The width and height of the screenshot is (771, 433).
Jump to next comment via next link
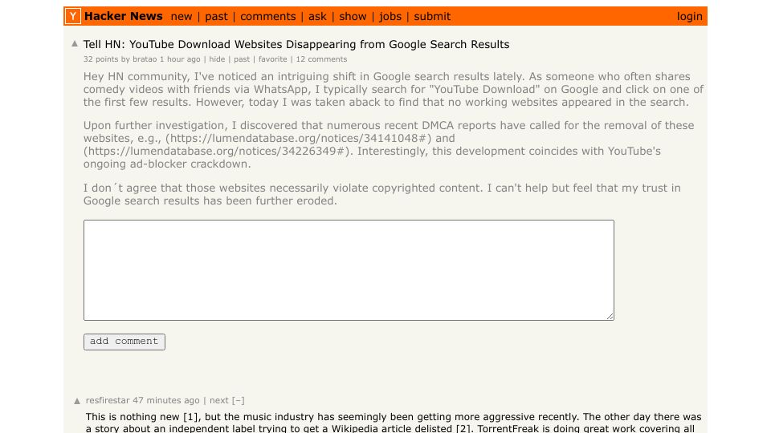(218, 401)
